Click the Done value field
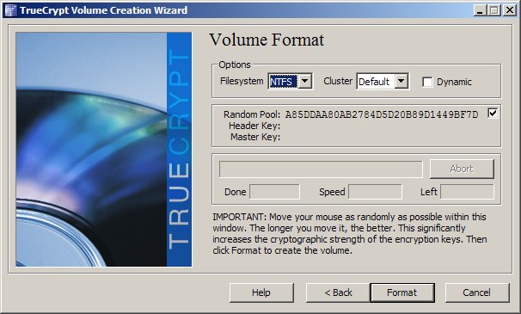Image resolution: width=521 pixels, height=314 pixels. tap(274, 192)
